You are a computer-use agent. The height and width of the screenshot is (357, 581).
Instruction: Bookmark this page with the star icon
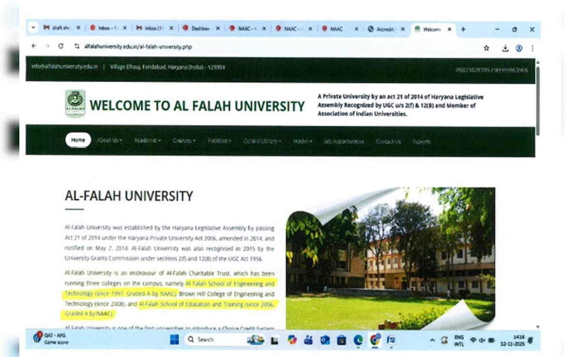pos(486,48)
